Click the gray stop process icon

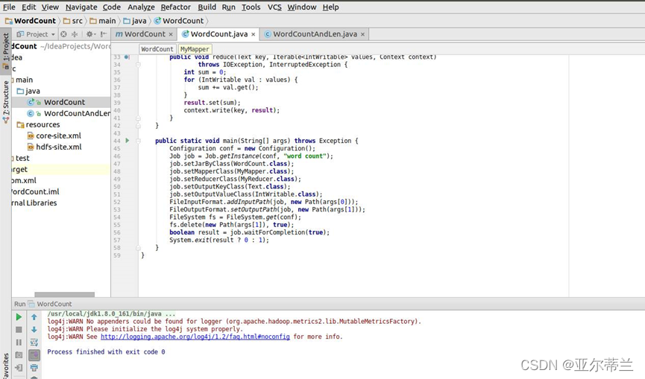click(19, 330)
